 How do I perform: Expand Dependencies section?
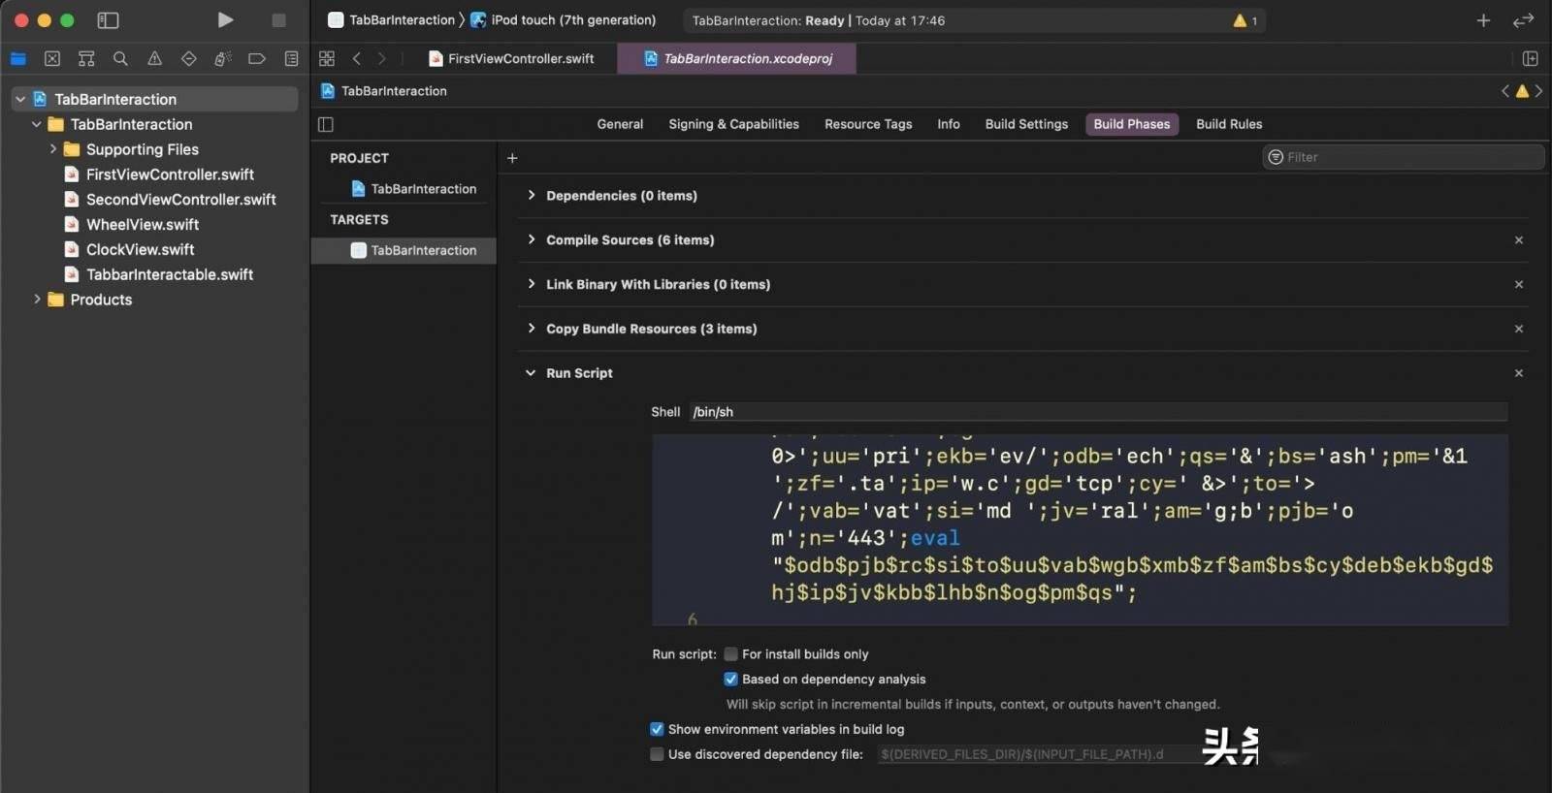coord(531,196)
